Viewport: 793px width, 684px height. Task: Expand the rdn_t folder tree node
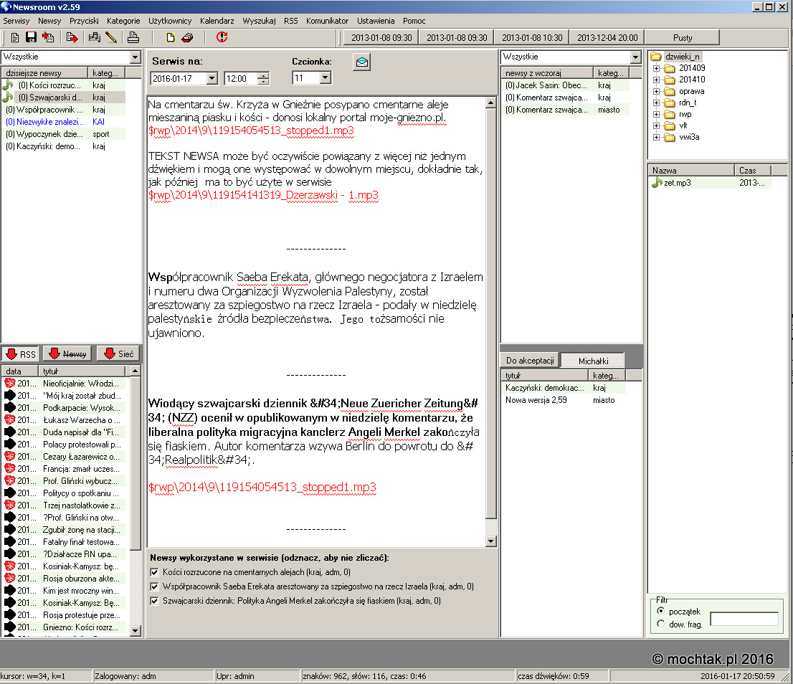[657, 103]
